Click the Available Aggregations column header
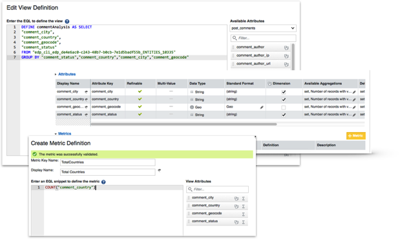Viewport: 420px width, 239px height. click(x=330, y=84)
